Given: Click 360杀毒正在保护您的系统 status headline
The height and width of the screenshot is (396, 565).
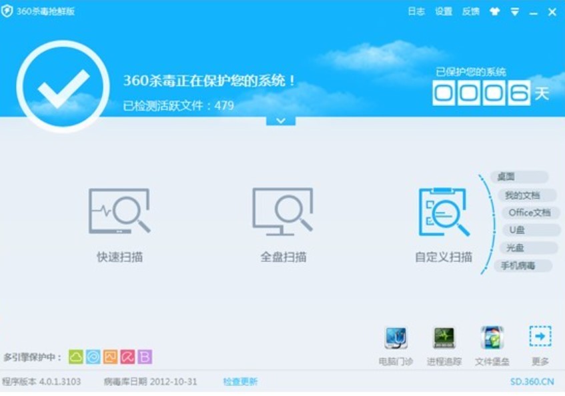Looking at the screenshot, I should tap(209, 81).
